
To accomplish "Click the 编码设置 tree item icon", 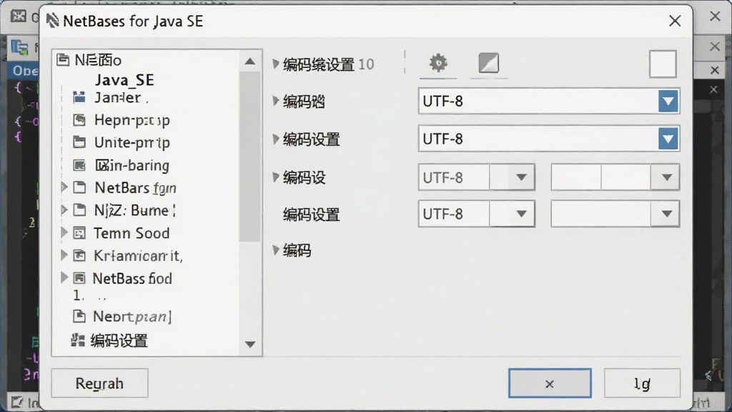I will pyautogui.click(x=77, y=340).
